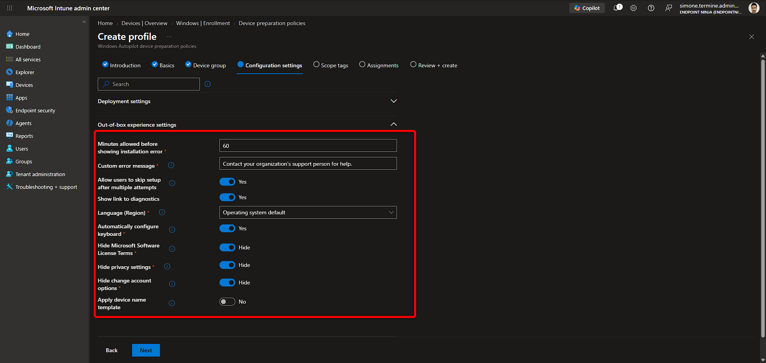Collapse the sidebar with the double chevron

coord(84,22)
